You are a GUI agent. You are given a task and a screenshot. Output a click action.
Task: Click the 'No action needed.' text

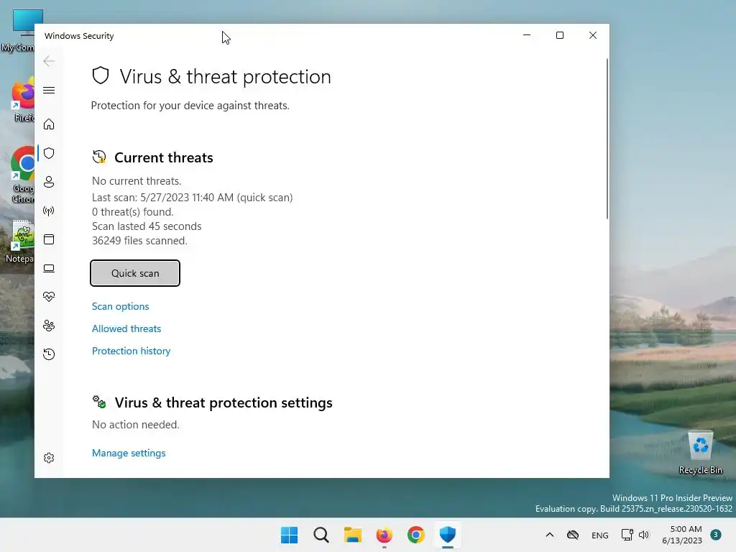(x=136, y=425)
